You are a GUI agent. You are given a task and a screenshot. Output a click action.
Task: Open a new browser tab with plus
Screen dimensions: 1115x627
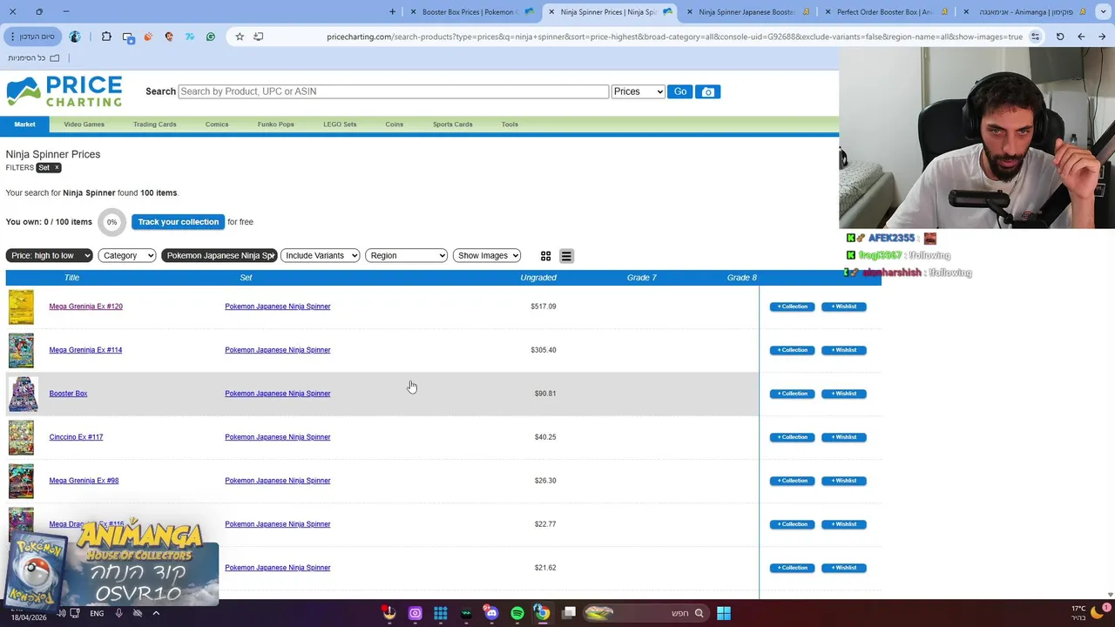[x=392, y=11]
